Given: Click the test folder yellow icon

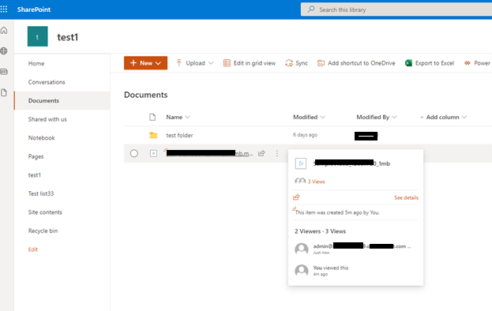Looking at the screenshot, I should tap(153, 135).
